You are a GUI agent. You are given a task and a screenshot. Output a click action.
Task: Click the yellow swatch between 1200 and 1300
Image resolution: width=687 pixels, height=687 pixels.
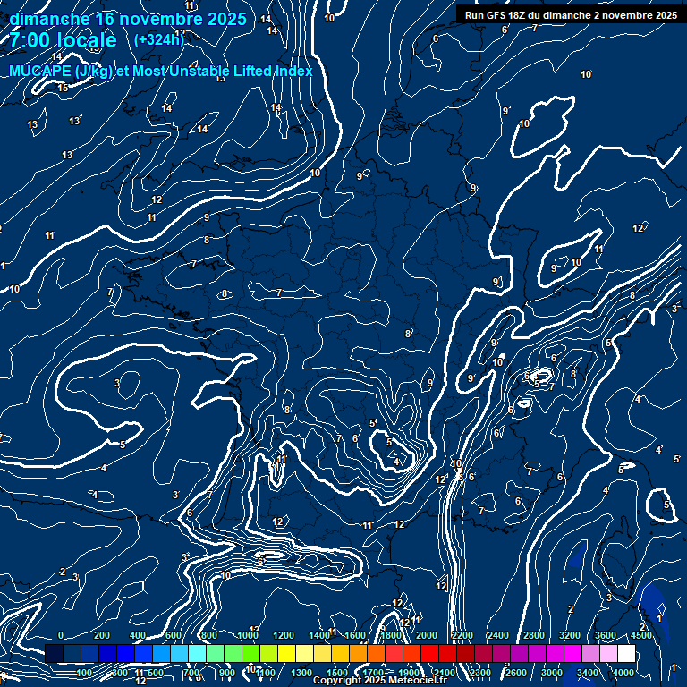point(286,653)
